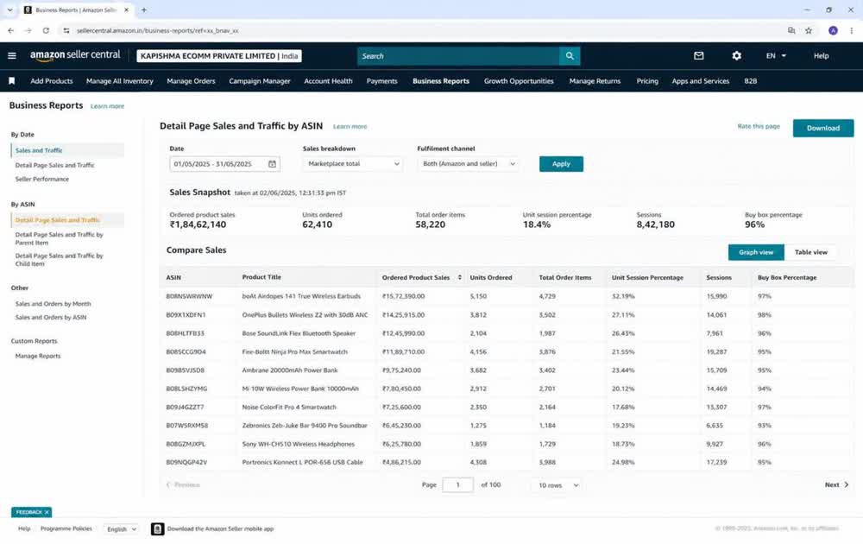Select Seller Performance report
863x544 pixels.
click(x=41, y=180)
